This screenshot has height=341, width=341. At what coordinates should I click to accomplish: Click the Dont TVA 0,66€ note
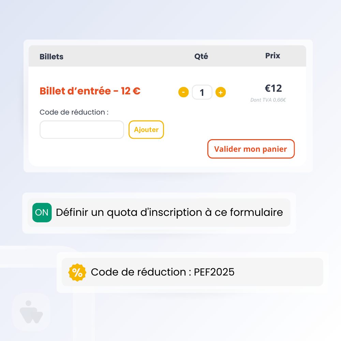268,100
